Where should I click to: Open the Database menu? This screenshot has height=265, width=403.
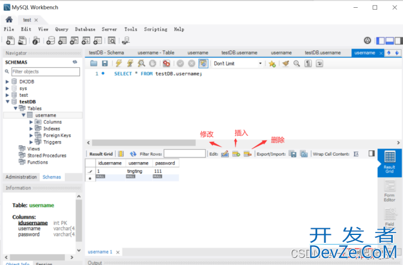tap(85, 29)
